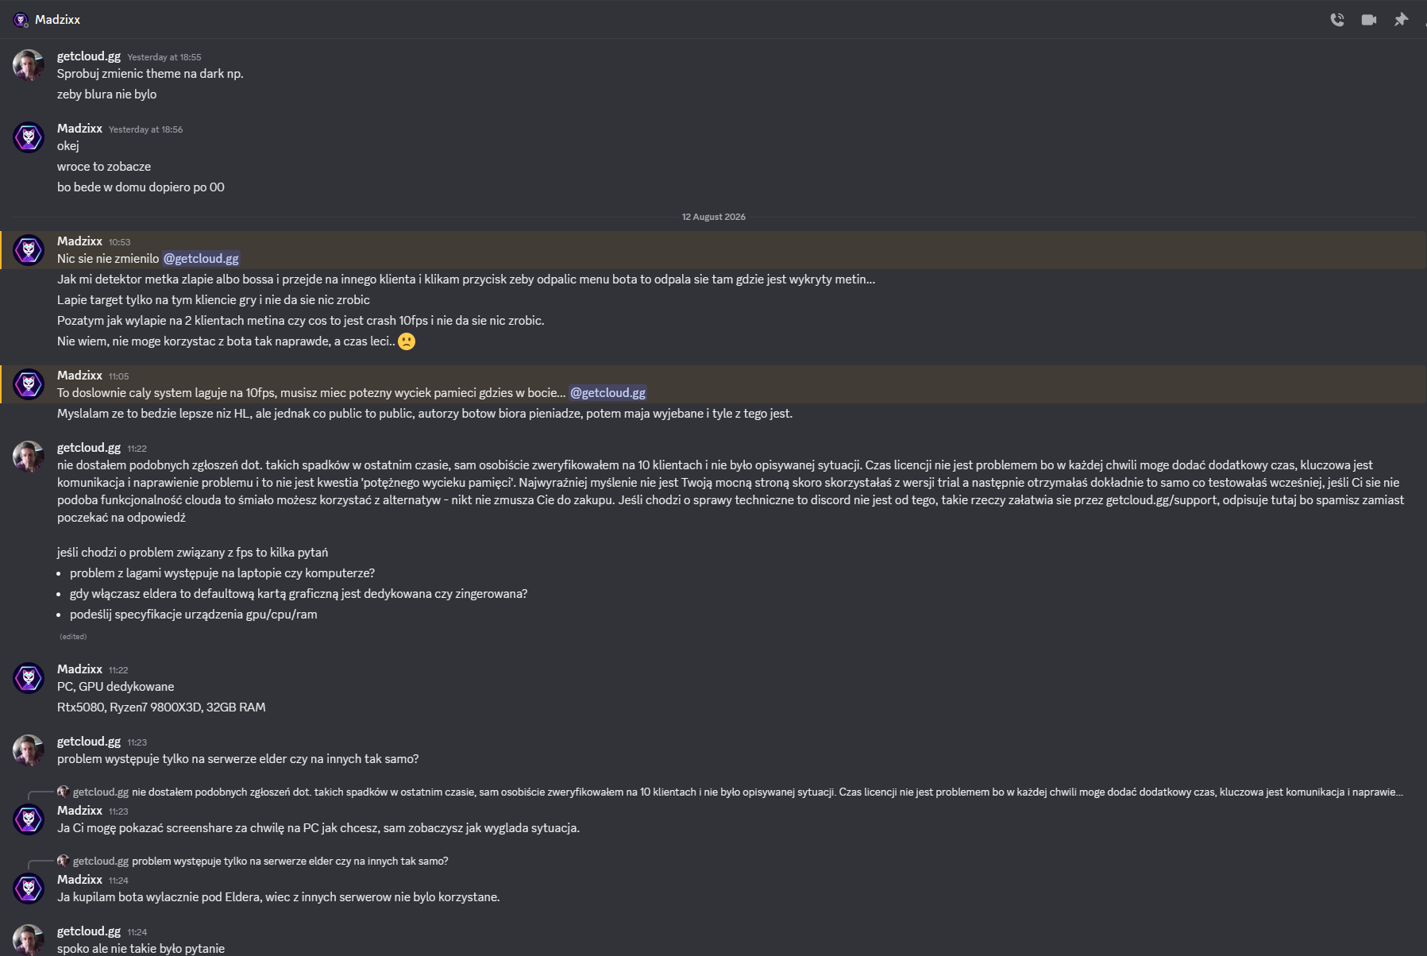The height and width of the screenshot is (956, 1427).
Task: Click the Madzixx username at Yesterday 18:56
Action: point(79,129)
